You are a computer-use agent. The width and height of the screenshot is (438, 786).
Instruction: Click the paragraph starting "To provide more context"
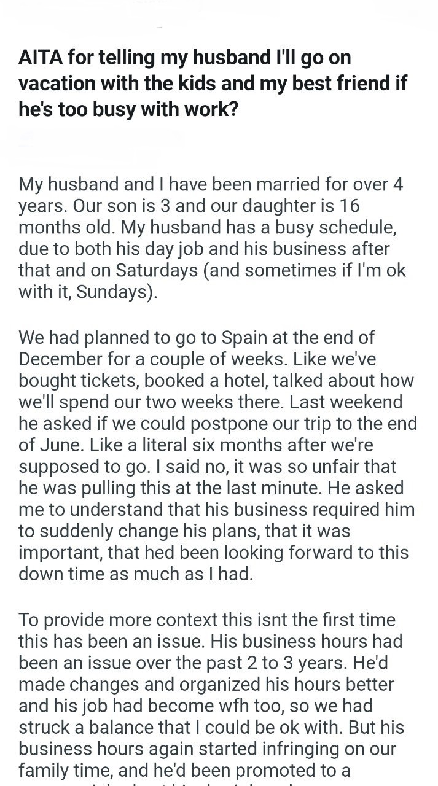coord(212,695)
